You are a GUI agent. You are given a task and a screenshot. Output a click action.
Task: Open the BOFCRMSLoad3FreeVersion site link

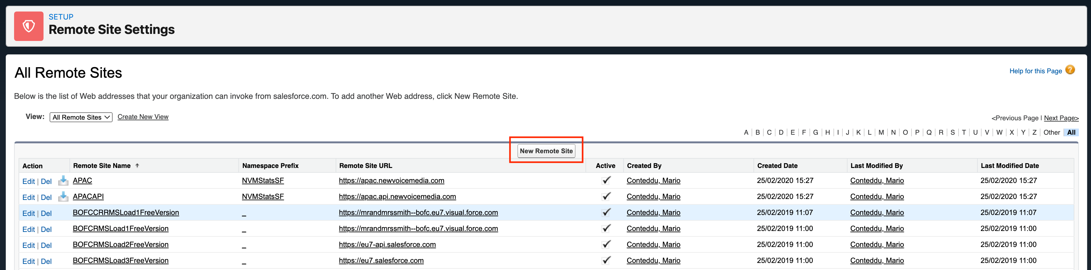[x=121, y=261]
